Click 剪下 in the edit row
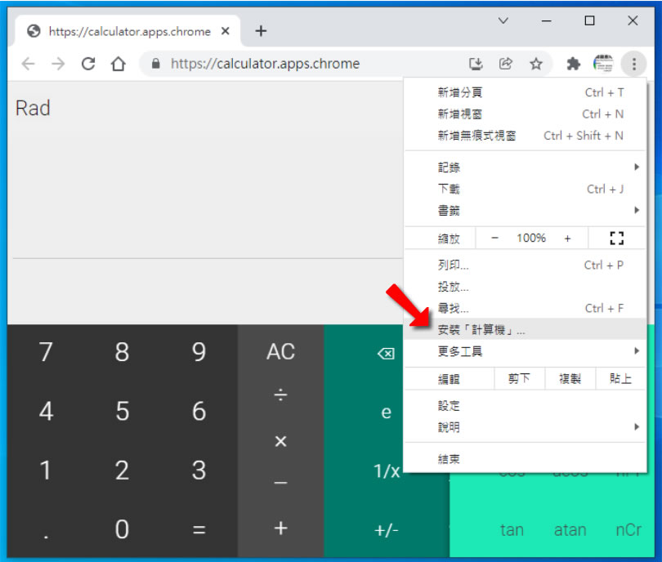The image size is (662, 562). pyautogui.click(x=519, y=378)
